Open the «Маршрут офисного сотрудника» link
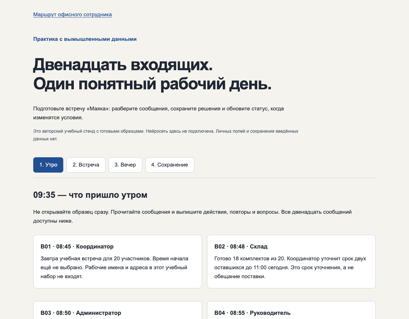This screenshot has height=319, width=409. click(x=73, y=14)
